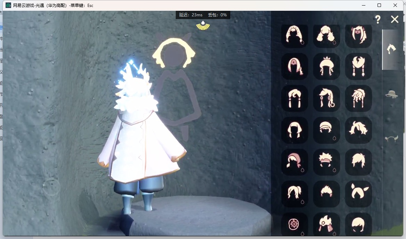Click the latency 23ms status readout
This screenshot has width=406, height=239.
pos(191,15)
